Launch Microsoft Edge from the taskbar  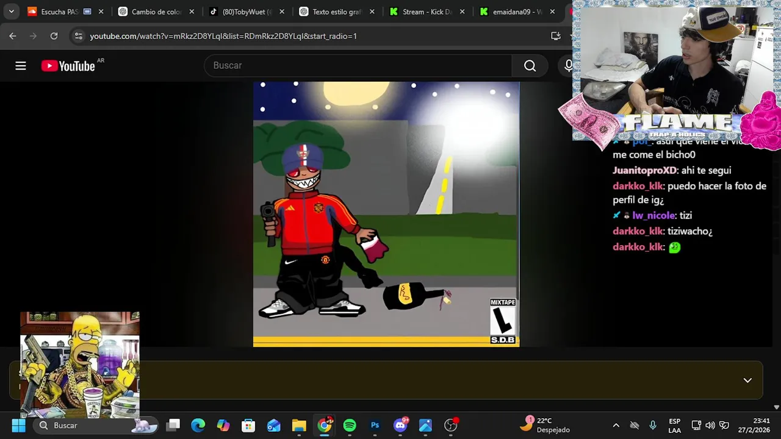click(198, 425)
